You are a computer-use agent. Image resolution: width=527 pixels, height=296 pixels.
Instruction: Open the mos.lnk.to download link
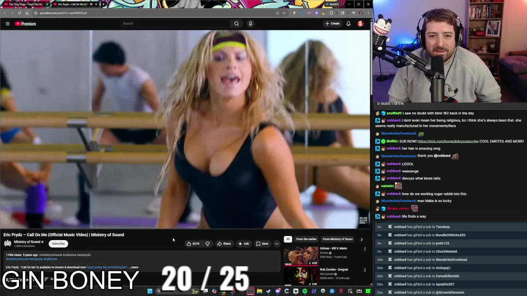107,267
